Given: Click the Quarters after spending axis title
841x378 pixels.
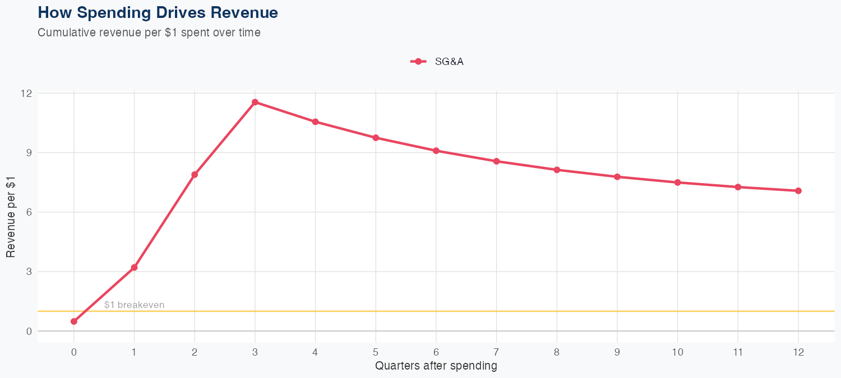Looking at the screenshot, I should pyautogui.click(x=436, y=366).
